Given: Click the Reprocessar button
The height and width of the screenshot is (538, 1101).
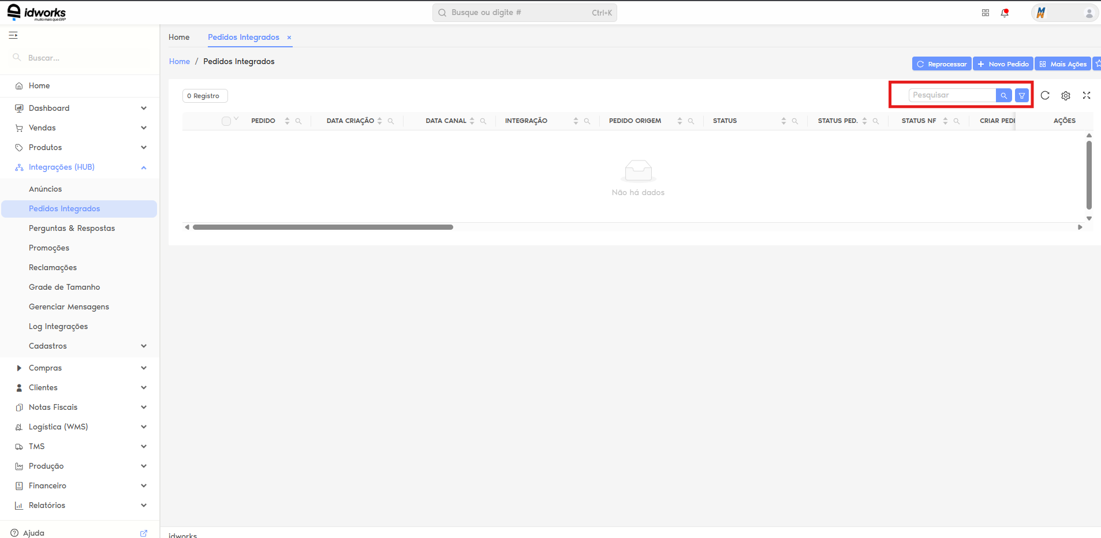Looking at the screenshot, I should [x=942, y=63].
